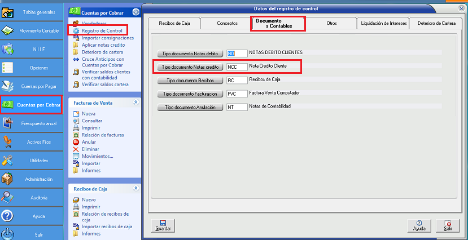Click the Anular red icon in Facturas
This screenshot has width=468, height=240.
(x=76, y=142)
